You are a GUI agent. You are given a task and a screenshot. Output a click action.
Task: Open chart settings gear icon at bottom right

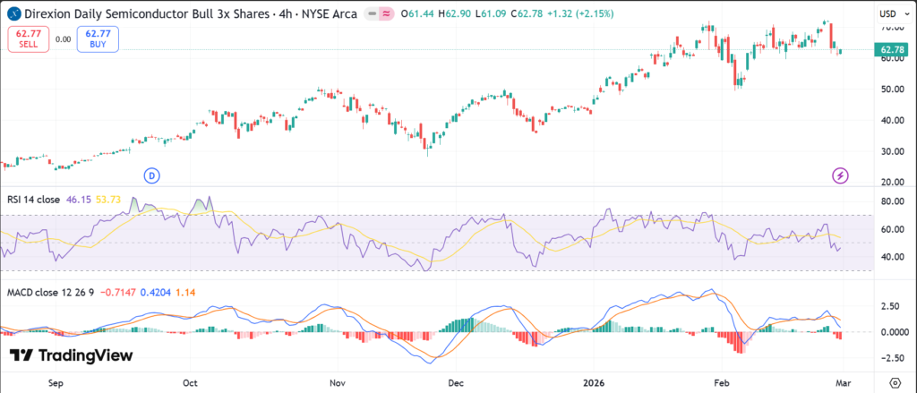(x=893, y=382)
